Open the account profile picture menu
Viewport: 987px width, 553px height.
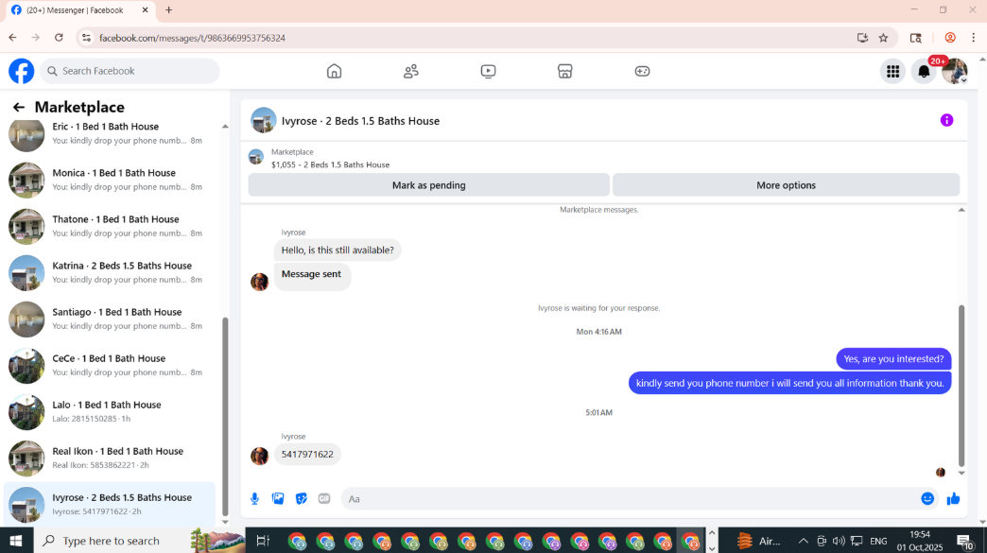(954, 71)
